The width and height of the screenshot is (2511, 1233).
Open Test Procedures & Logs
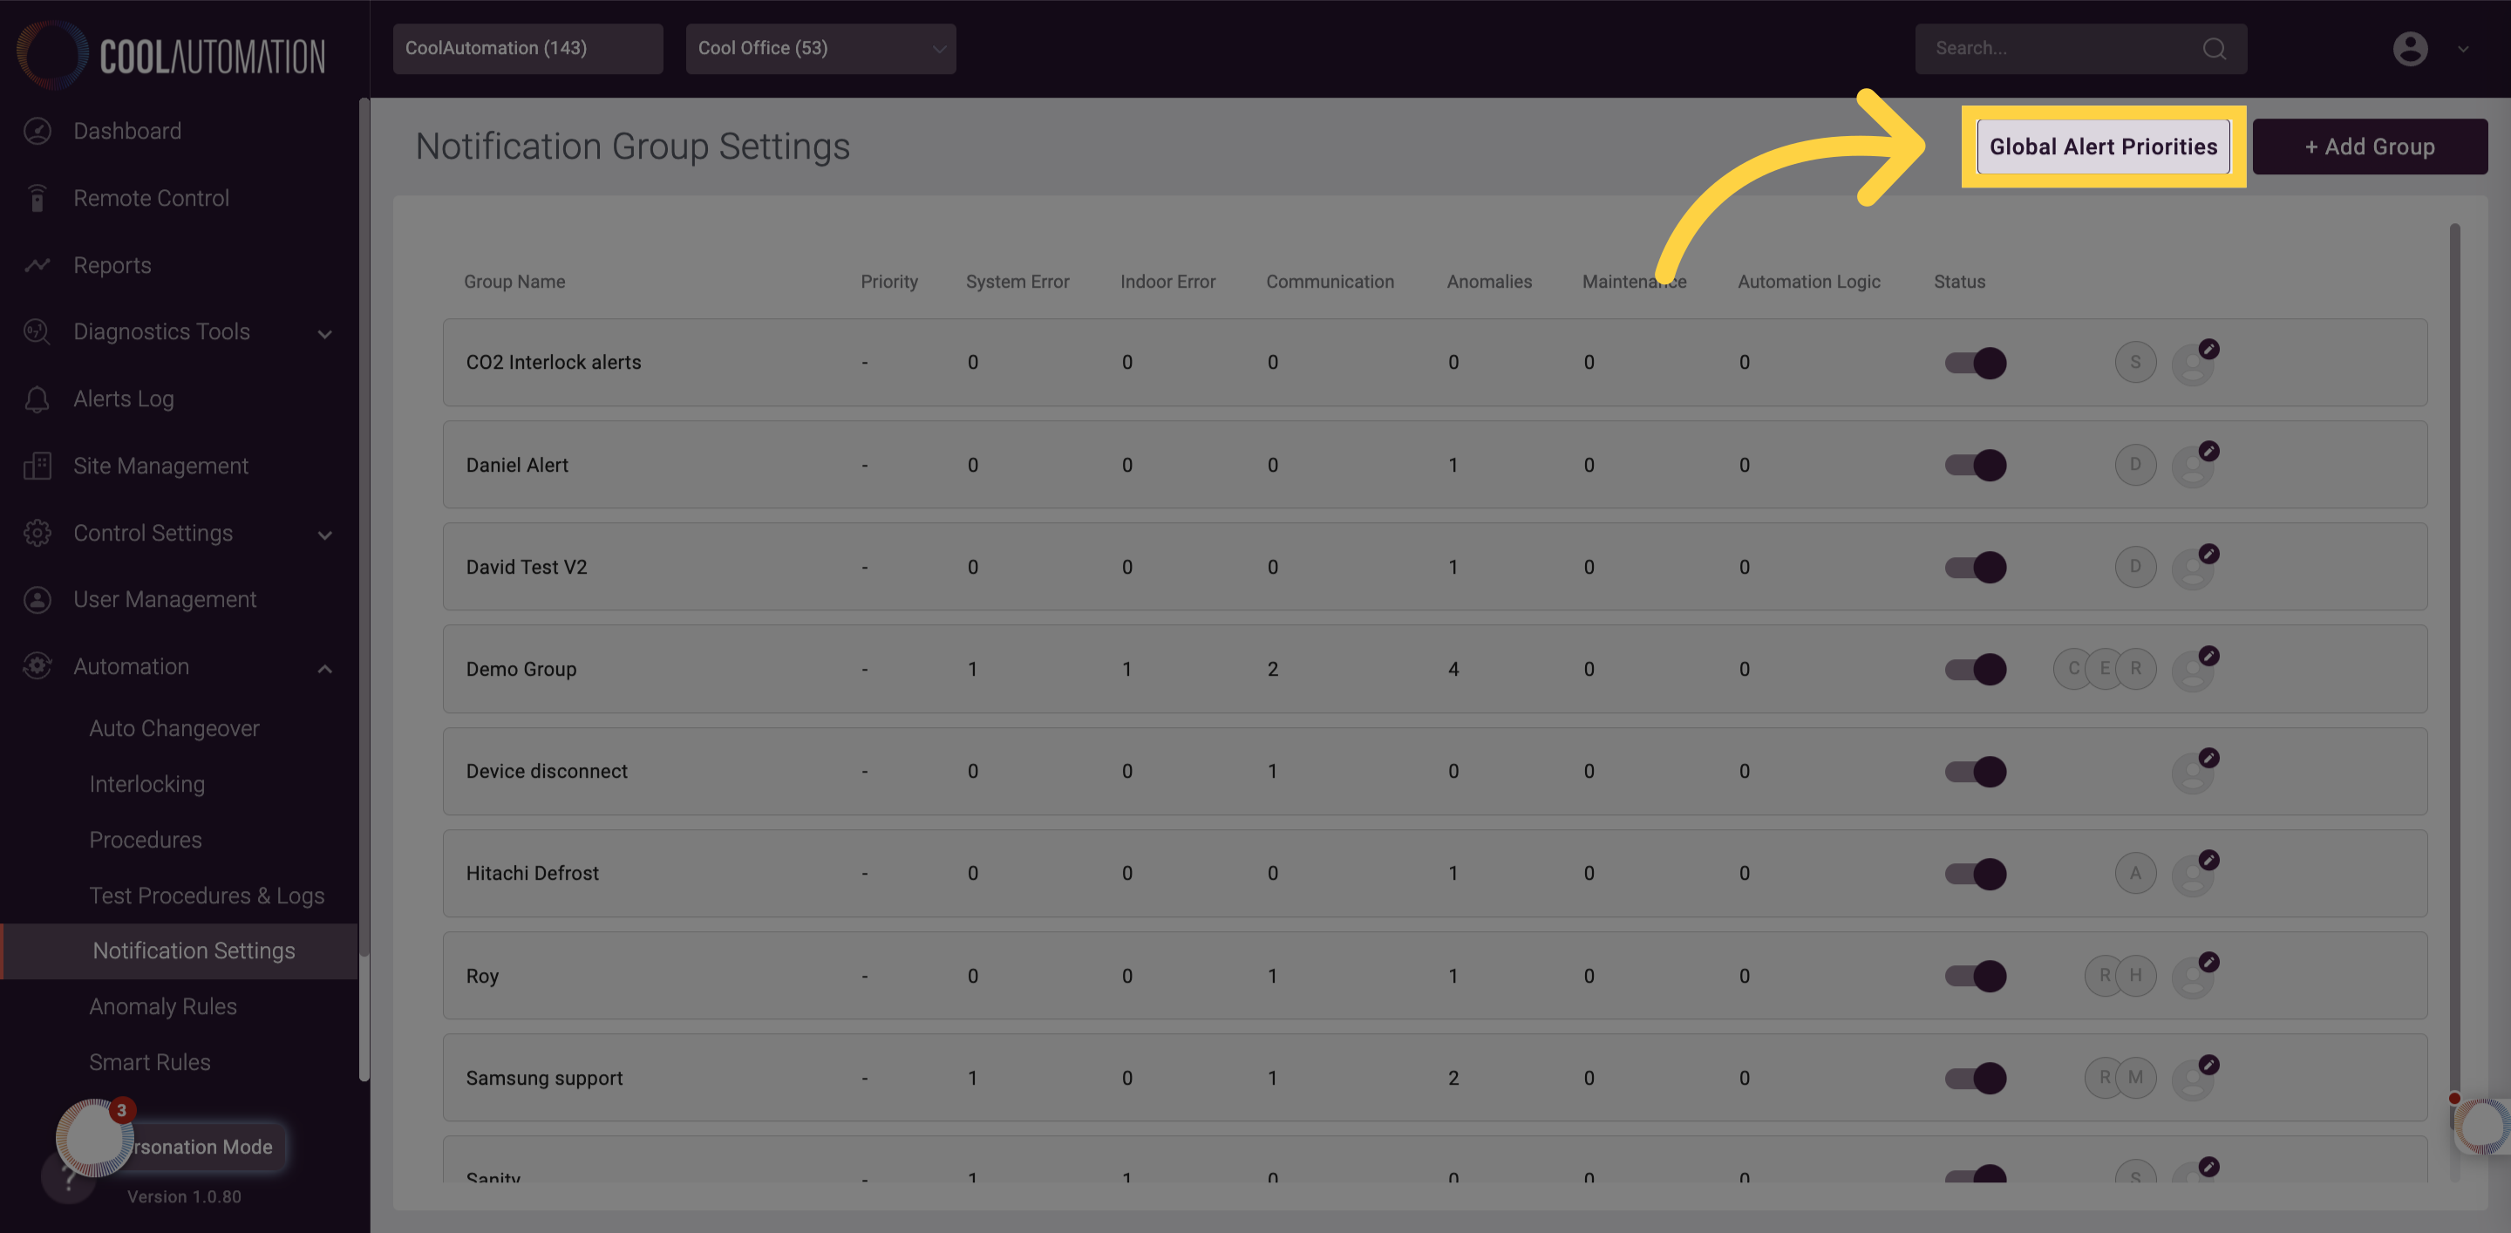click(x=206, y=895)
